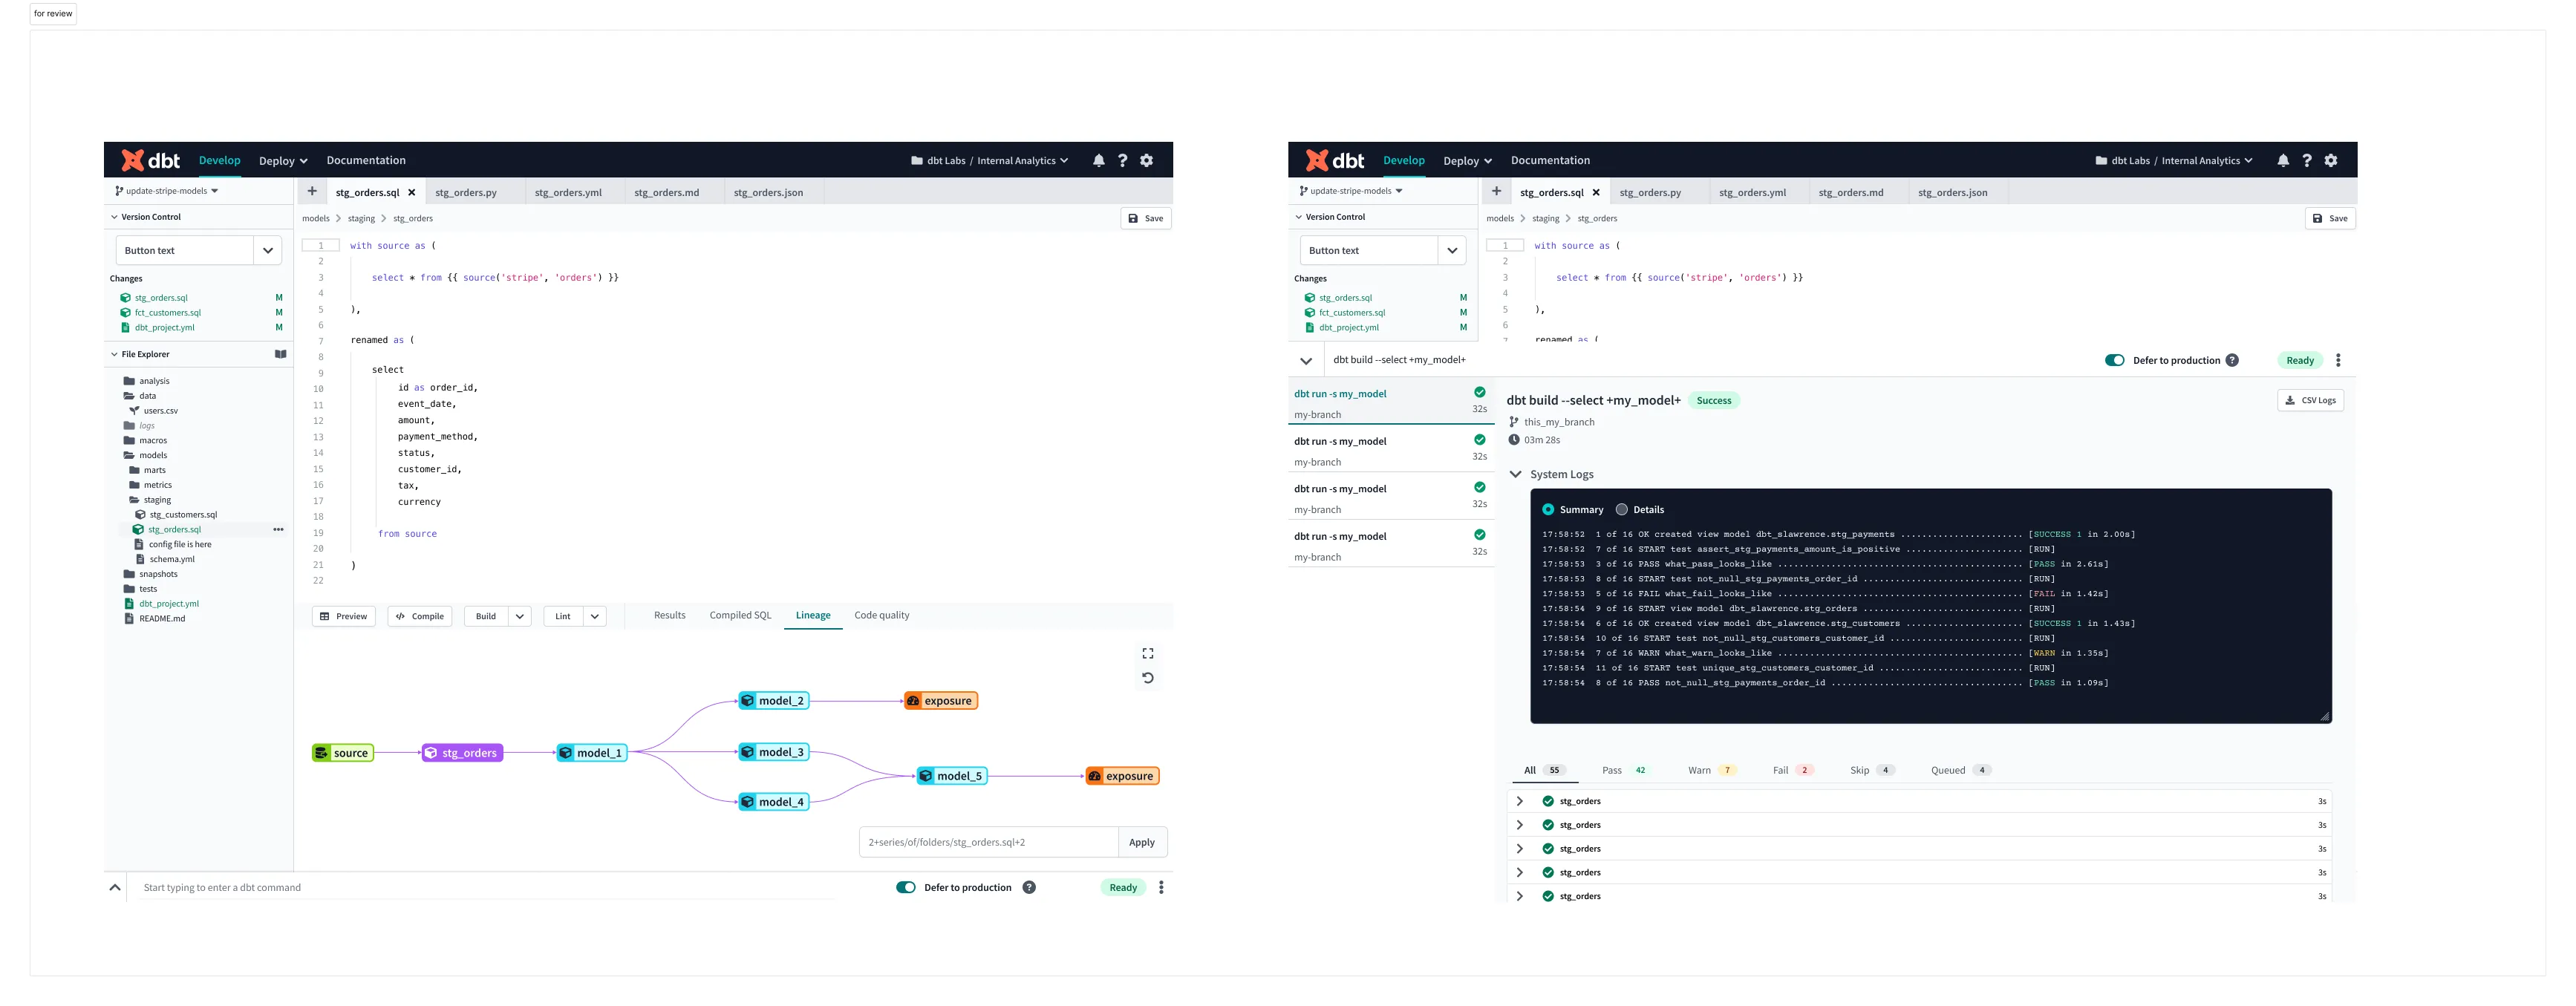The image size is (2576, 1006).
Task: Open the Code quality tab
Action: click(x=881, y=615)
